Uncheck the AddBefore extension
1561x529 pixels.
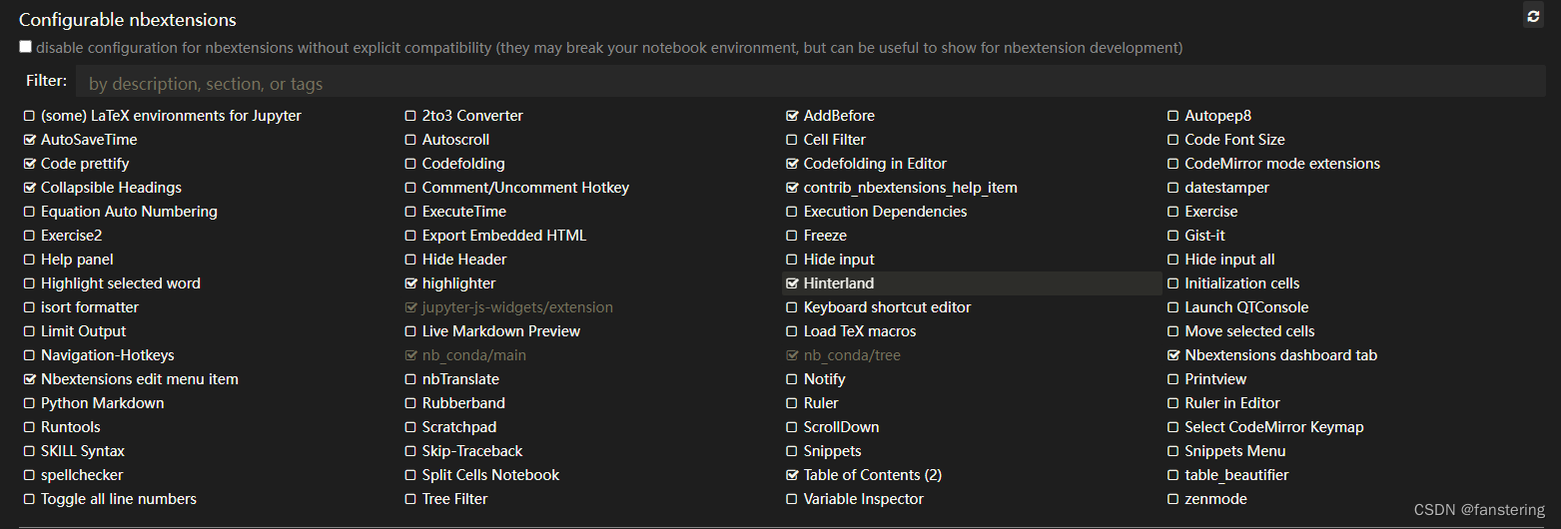click(x=793, y=116)
